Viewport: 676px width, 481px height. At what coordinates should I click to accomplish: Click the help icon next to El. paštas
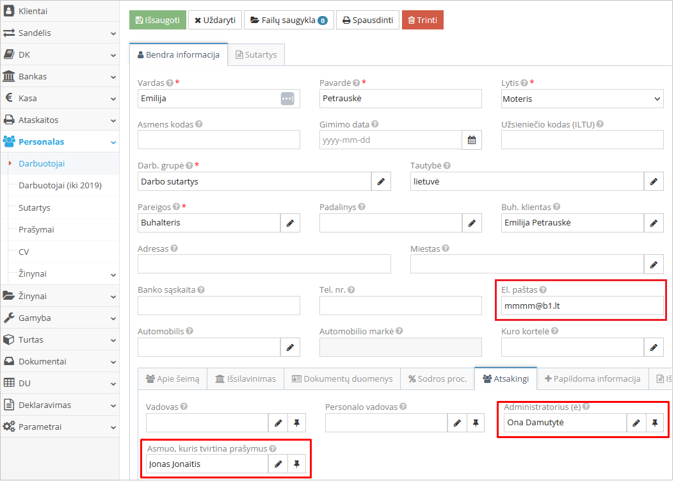click(x=543, y=290)
